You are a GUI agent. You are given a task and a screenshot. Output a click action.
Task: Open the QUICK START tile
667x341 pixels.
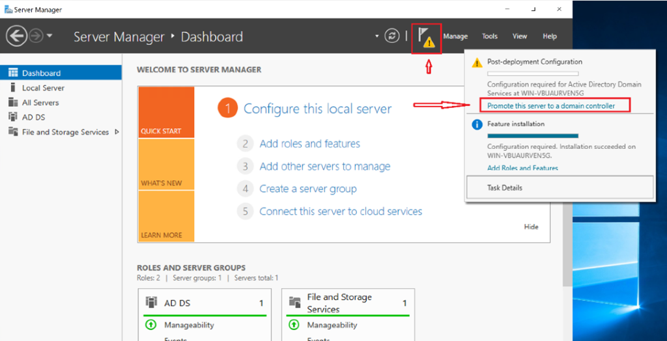(x=166, y=112)
